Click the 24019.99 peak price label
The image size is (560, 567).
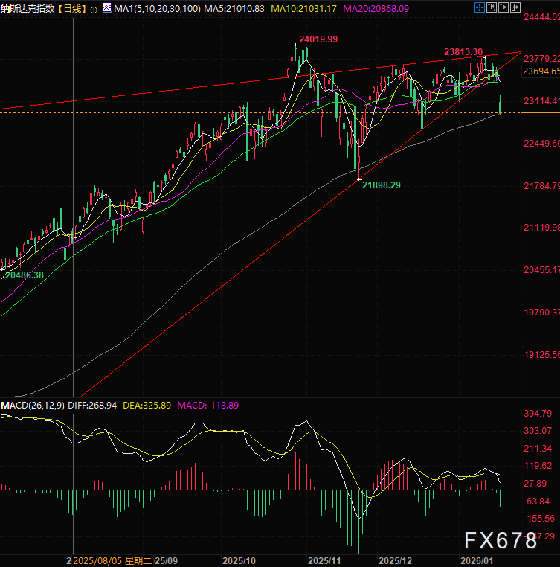[x=318, y=39]
